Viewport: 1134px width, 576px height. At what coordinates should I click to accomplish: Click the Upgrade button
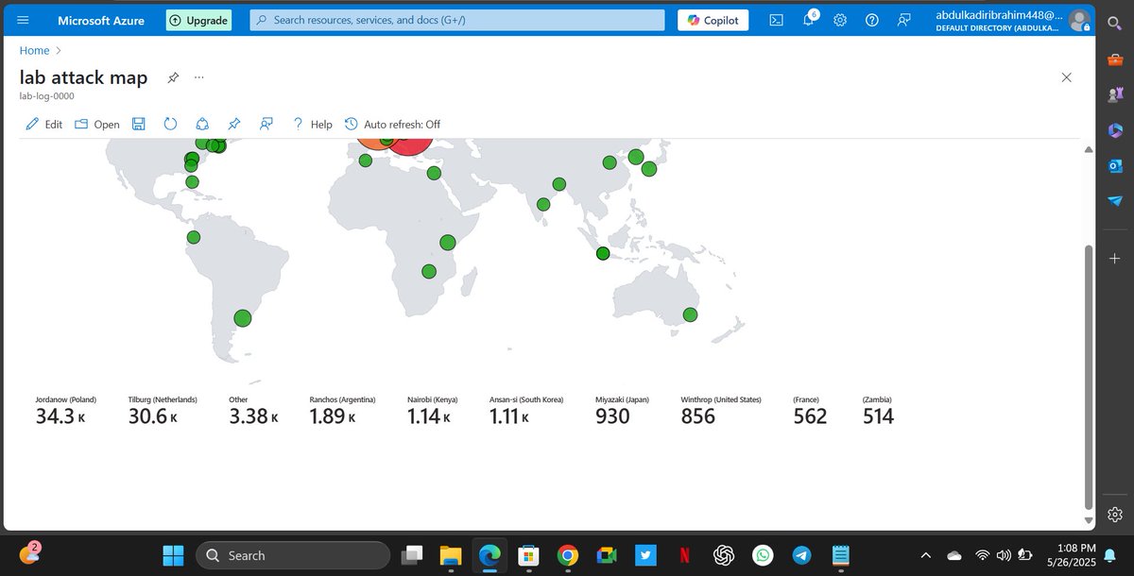pos(198,20)
